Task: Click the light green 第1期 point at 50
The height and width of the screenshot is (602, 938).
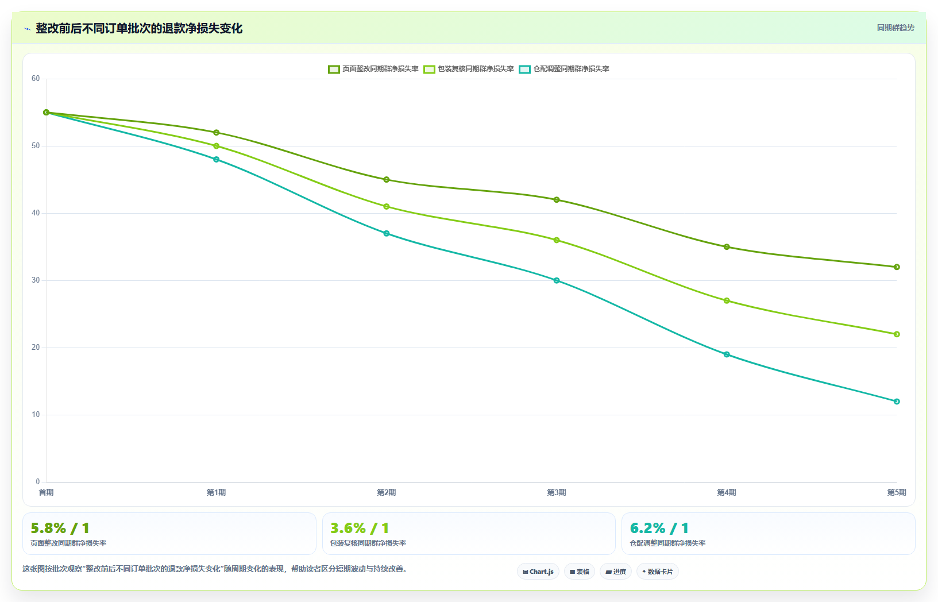Action: pos(217,146)
